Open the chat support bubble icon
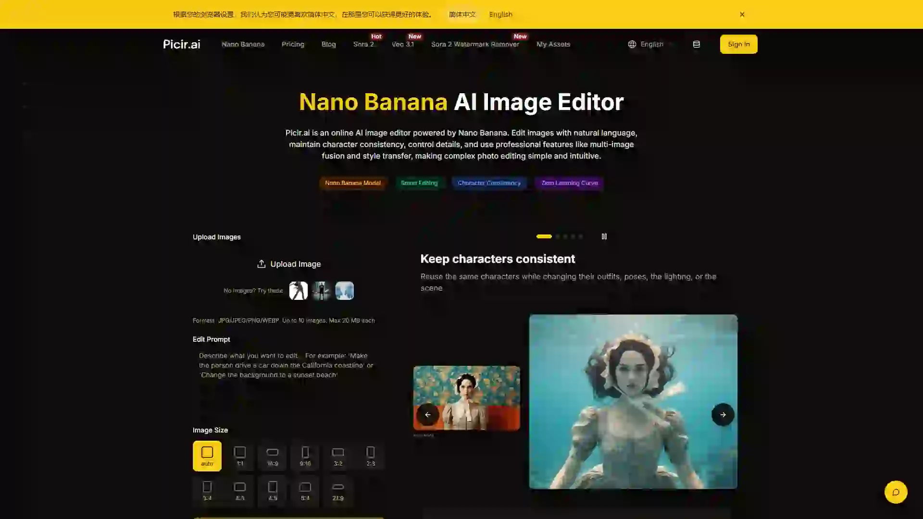 (896, 492)
